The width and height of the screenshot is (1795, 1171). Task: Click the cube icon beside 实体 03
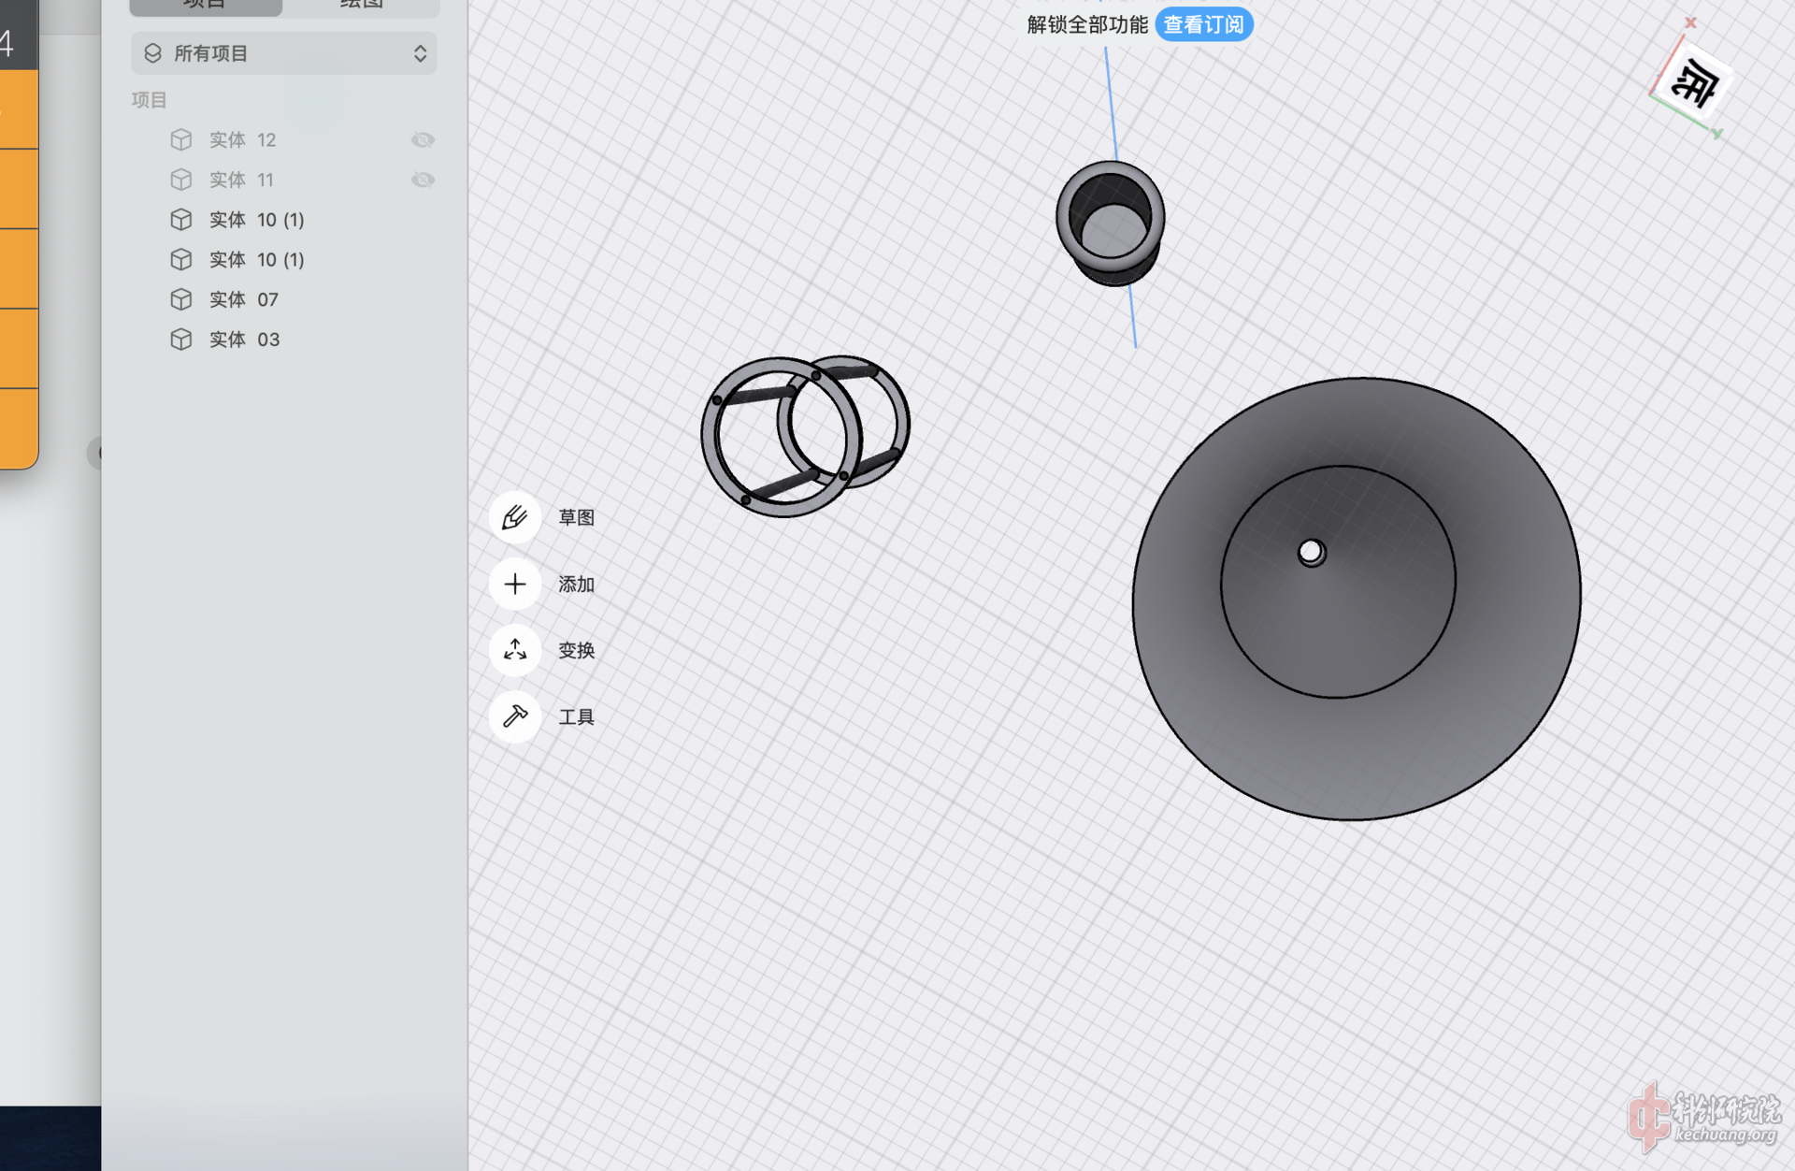click(x=181, y=340)
